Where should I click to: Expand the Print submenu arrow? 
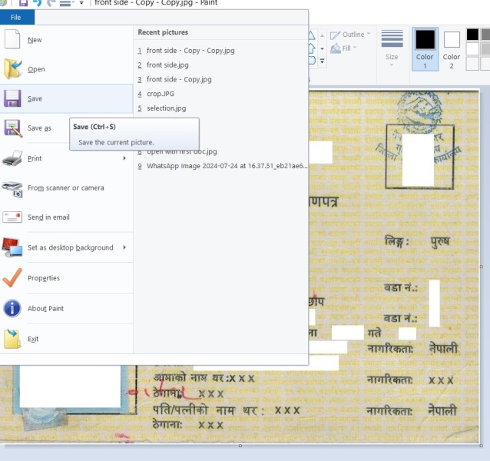[124, 158]
